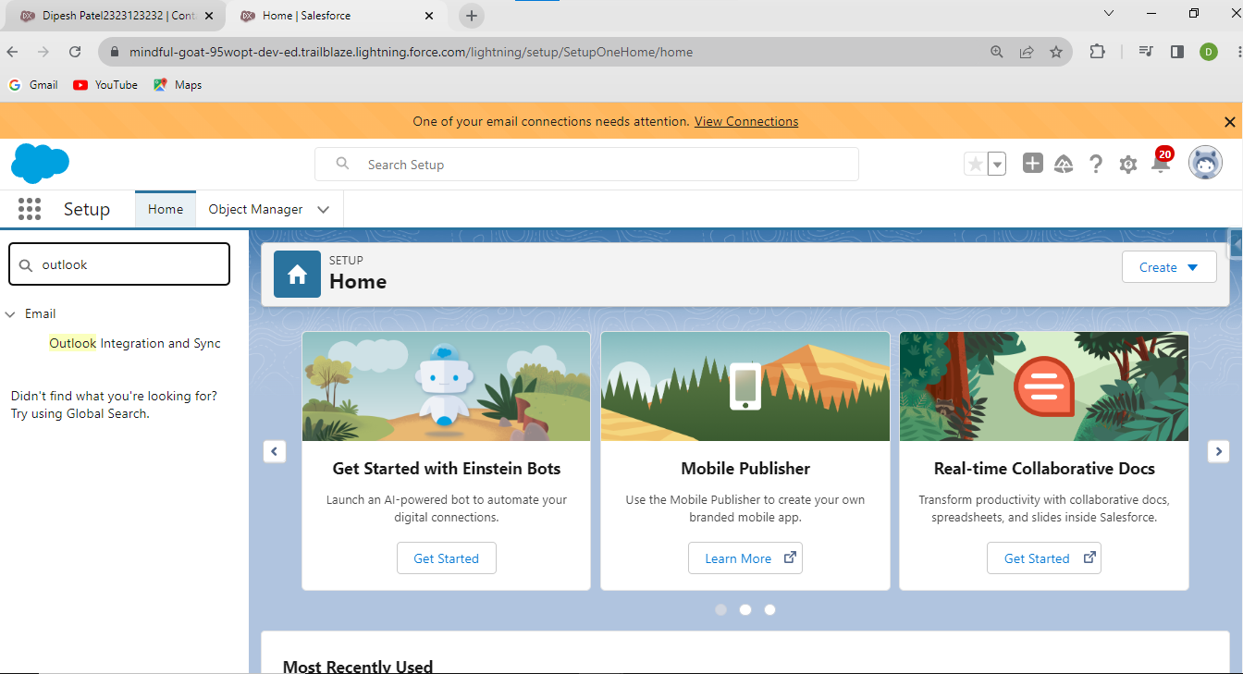Image resolution: width=1243 pixels, height=674 pixels.
Task: Click the notifications bell icon
Action: click(x=1160, y=165)
